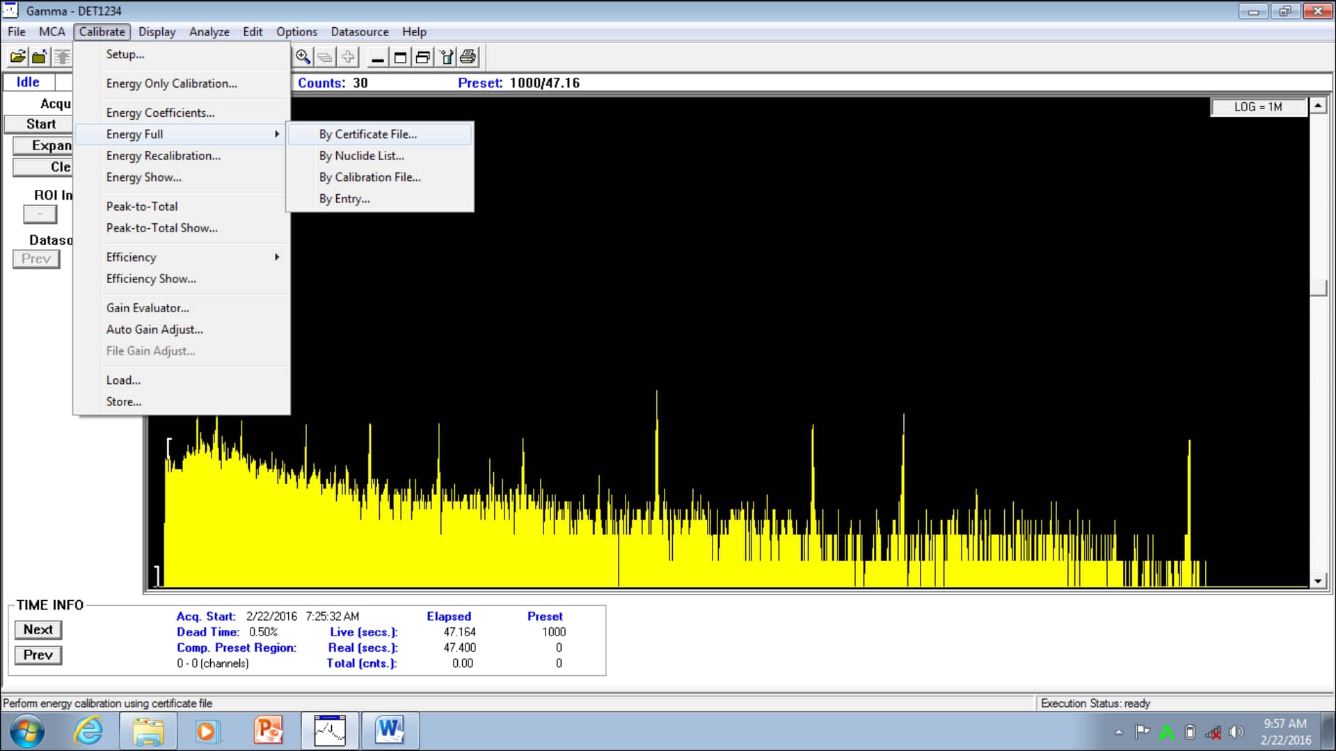Expand the Energy Full submenu arrow
Screen dimensions: 1336x751
[x=276, y=134]
